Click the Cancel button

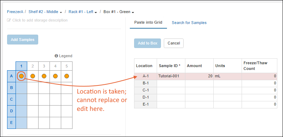pos(174,43)
